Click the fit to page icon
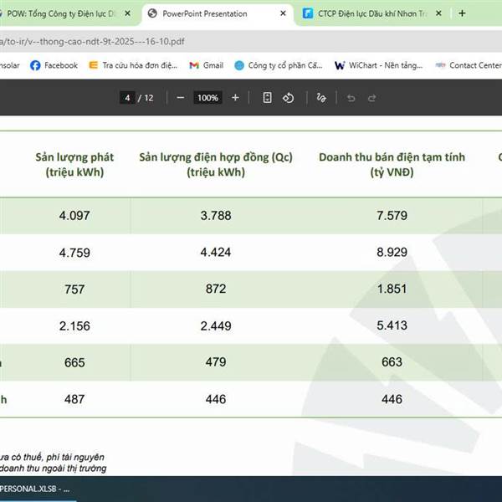502x502 pixels. click(267, 98)
